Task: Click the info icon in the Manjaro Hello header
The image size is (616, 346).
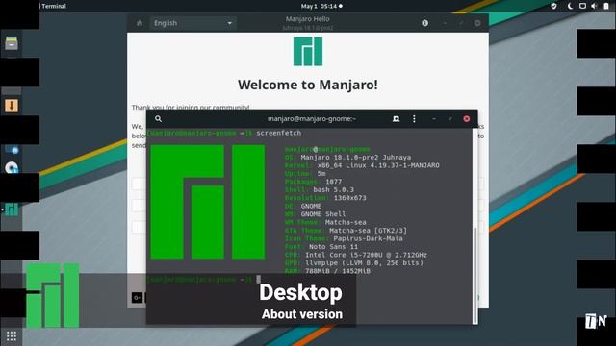Action: pos(424,23)
